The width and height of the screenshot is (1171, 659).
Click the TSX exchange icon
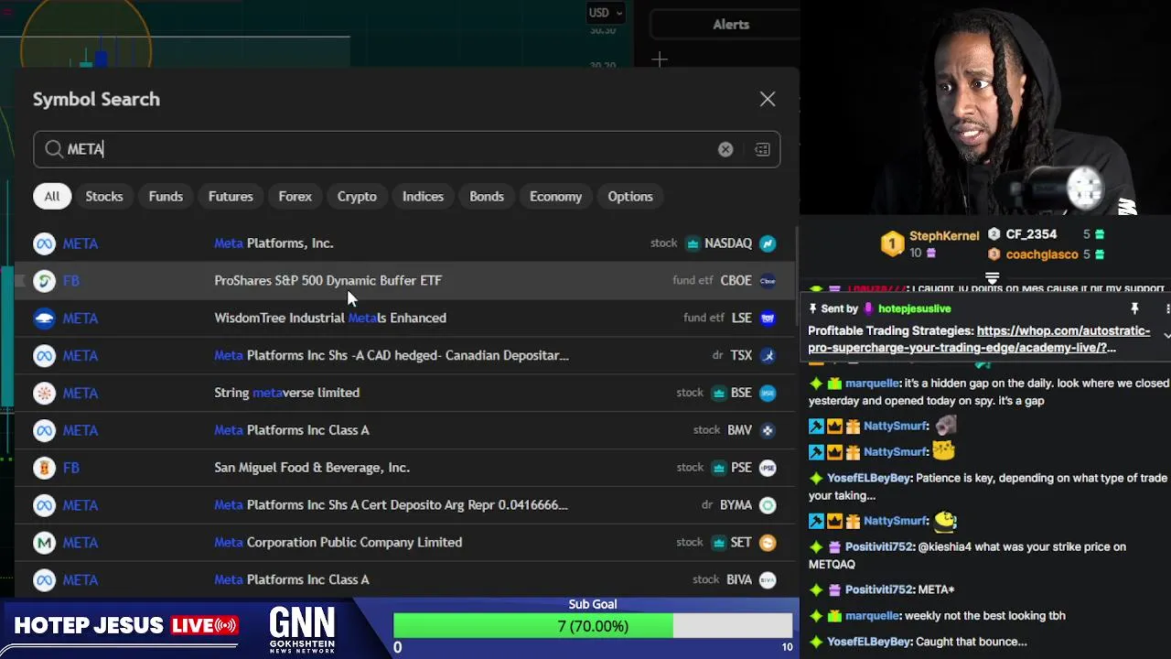[x=768, y=355]
